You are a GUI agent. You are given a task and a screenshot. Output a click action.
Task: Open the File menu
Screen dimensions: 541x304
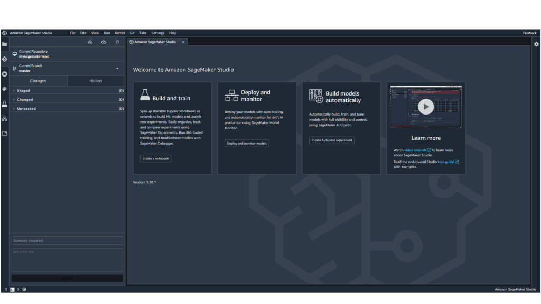(x=72, y=33)
